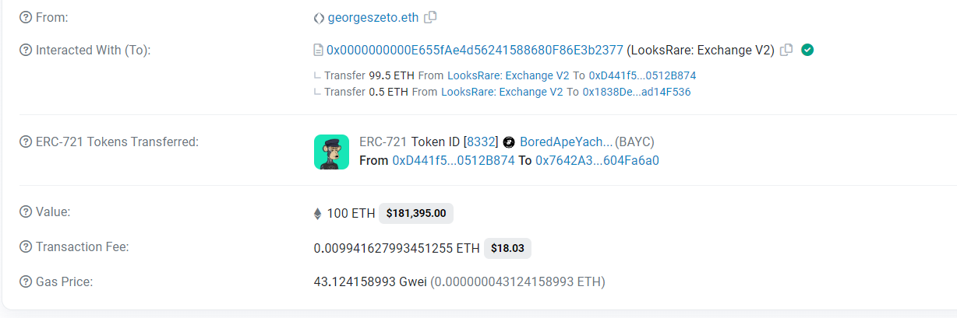
Task: Copy the LooksRare Exchange V2 contract address
Action: (x=787, y=50)
